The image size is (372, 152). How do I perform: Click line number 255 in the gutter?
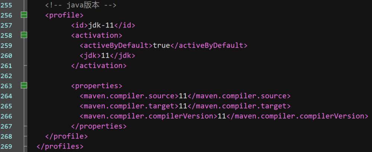(x=6, y=5)
